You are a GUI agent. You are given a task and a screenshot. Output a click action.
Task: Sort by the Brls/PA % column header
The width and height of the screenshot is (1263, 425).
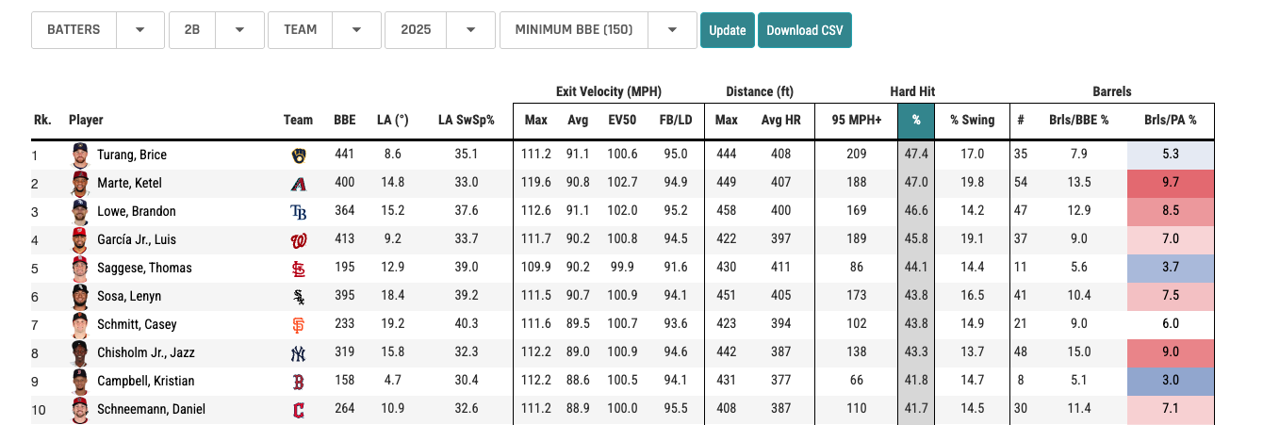pyautogui.click(x=1170, y=120)
